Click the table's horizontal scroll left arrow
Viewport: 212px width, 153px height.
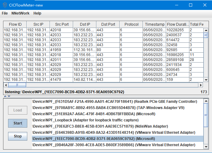point(6,85)
